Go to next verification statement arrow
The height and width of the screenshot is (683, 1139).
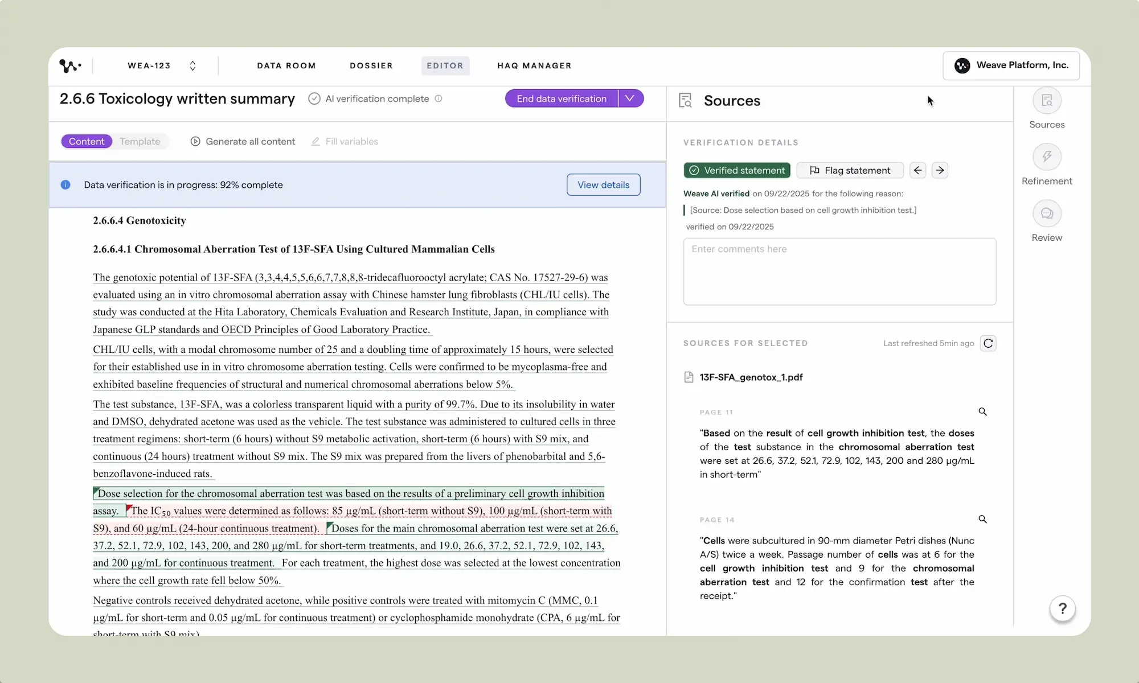tap(940, 170)
